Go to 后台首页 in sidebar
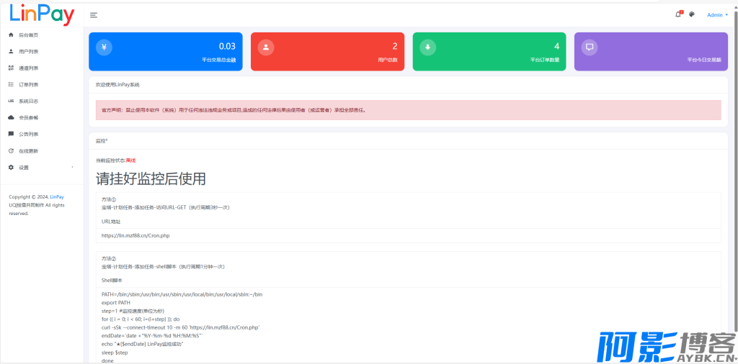Image resolution: width=738 pixels, height=364 pixels. (x=29, y=35)
